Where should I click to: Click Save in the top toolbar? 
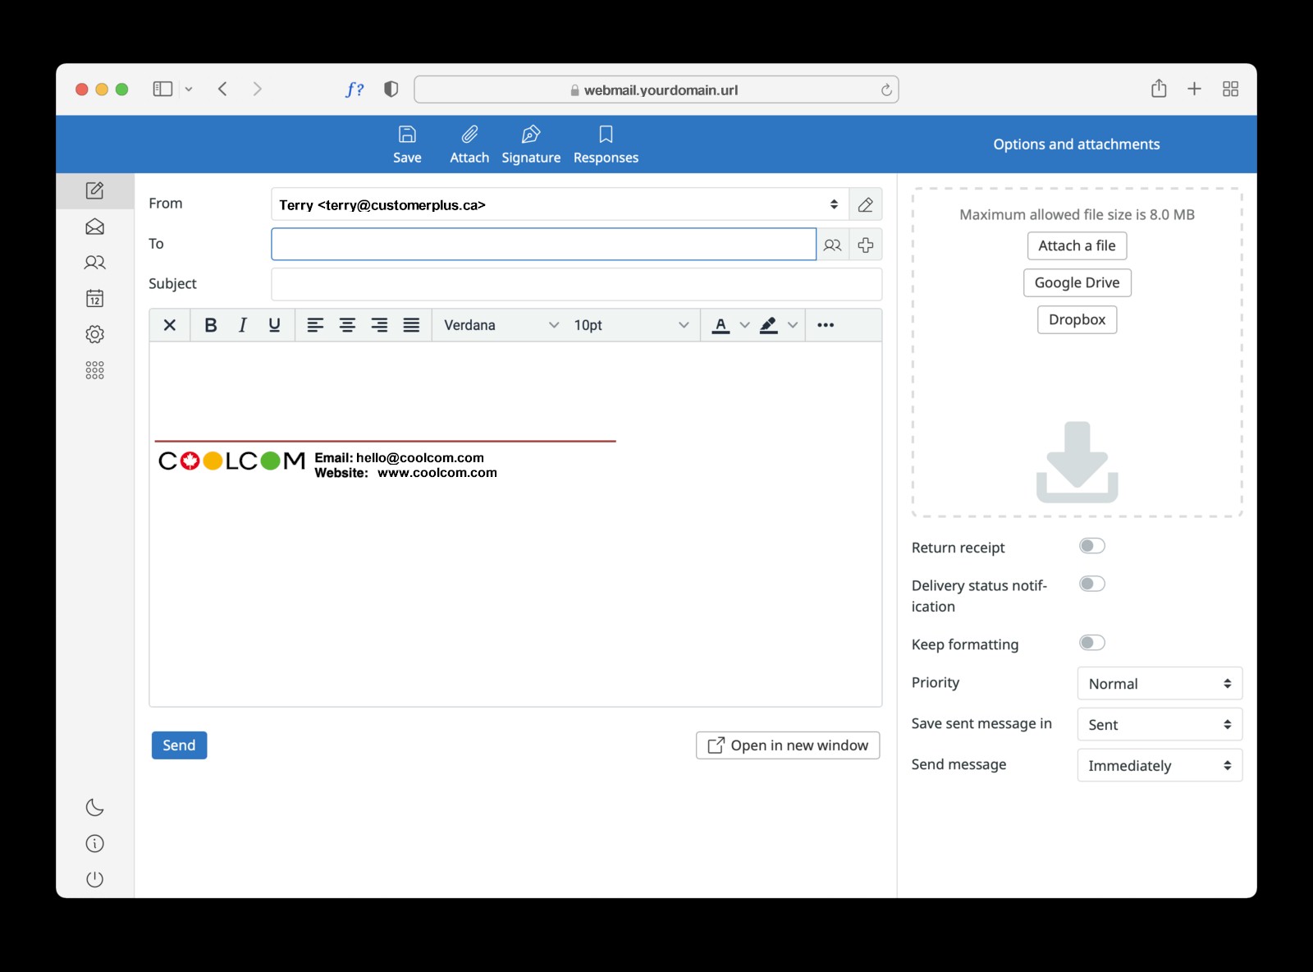pos(407,144)
